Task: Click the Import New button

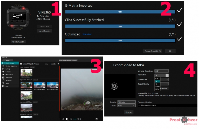Action: 45,26
